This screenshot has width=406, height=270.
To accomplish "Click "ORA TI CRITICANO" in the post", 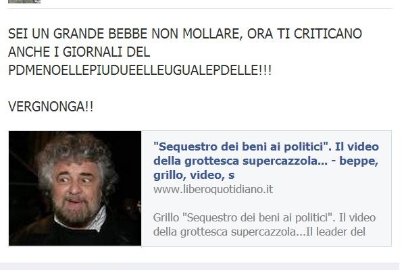I will 305,34.
